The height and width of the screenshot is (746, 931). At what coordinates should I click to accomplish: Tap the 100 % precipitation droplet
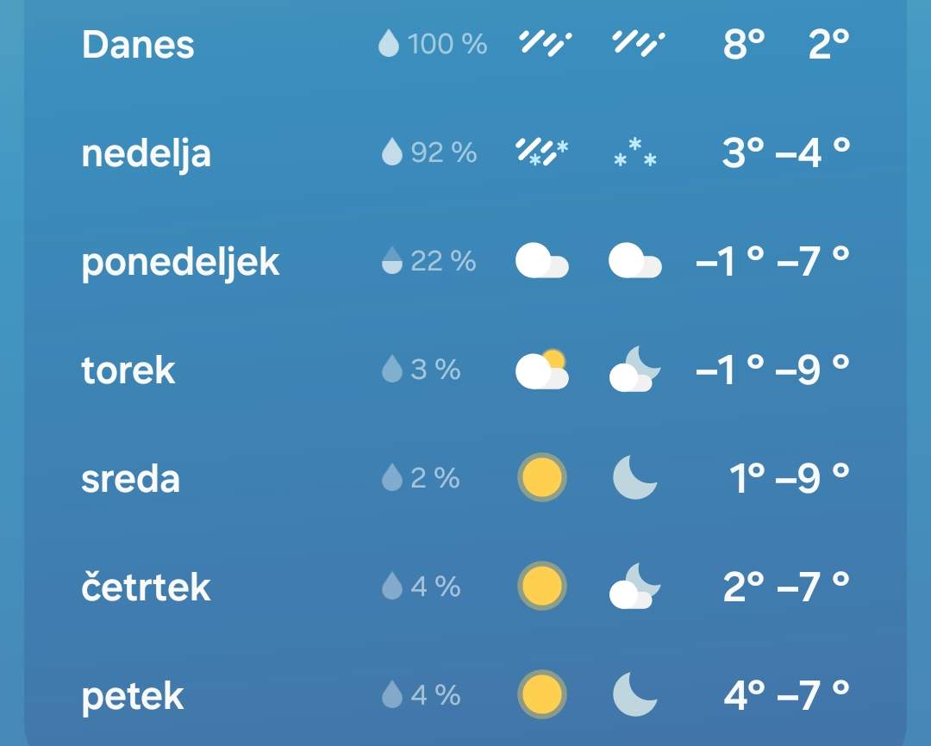[x=389, y=44]
